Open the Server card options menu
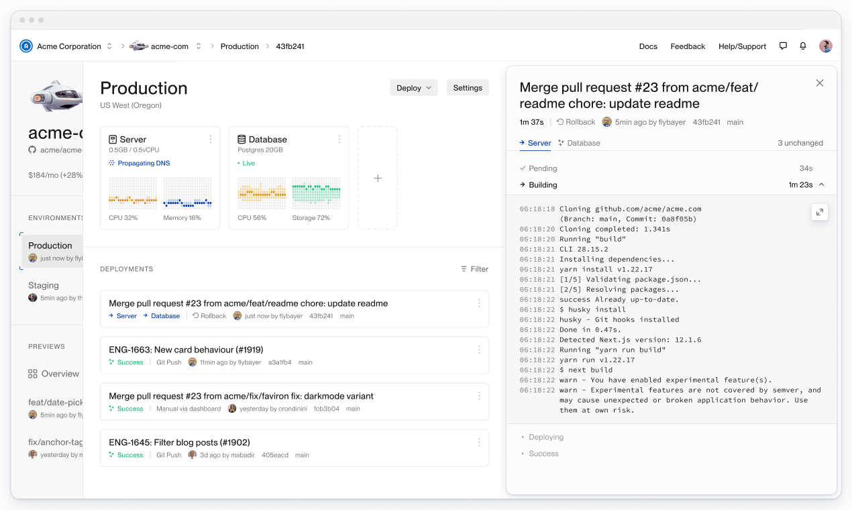852x510 pixels. (210, 140)
